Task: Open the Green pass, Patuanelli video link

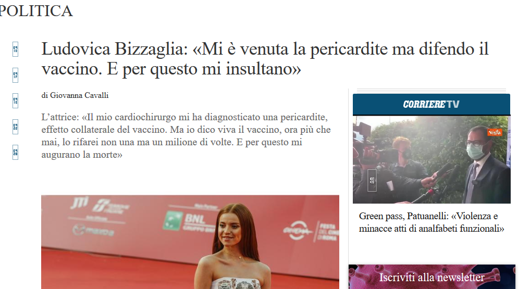Action: pyautogui.click(x=432, y=222)
